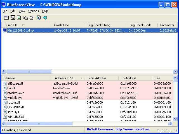Image resolution: width=179 pixels, height=134 pixels.
Task: Click upper pane horizontal scrollbar right arrow
Action: (175, 71)
